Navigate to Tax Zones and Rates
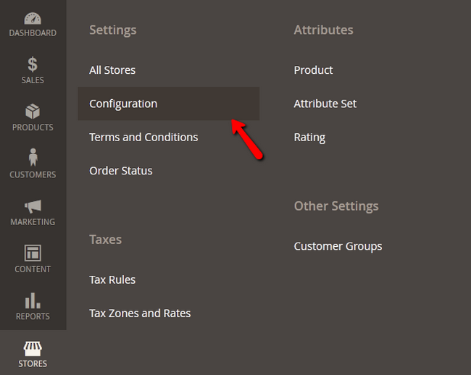The image size is (471, 375). [140, 313]
